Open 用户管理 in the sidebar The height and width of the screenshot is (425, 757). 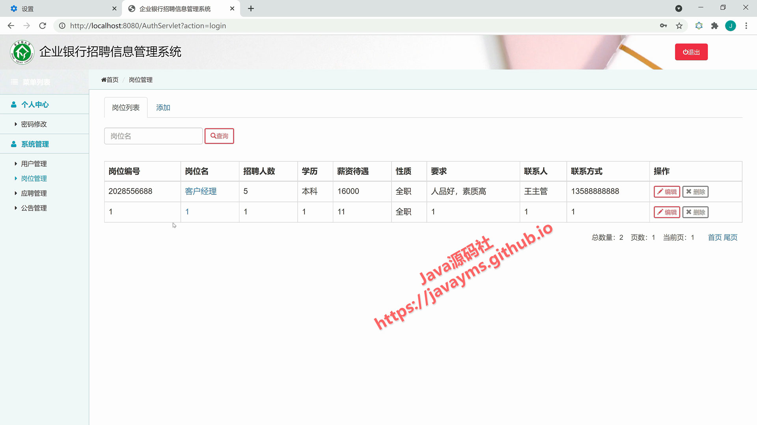pos(34,164)
